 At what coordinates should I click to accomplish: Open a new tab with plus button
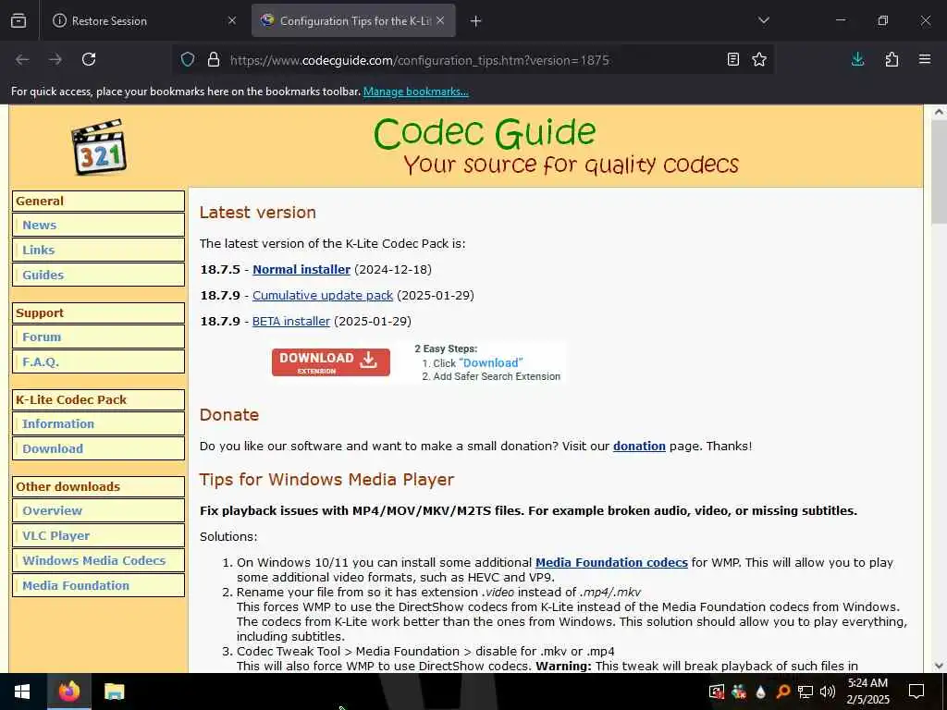click(476, 21)
